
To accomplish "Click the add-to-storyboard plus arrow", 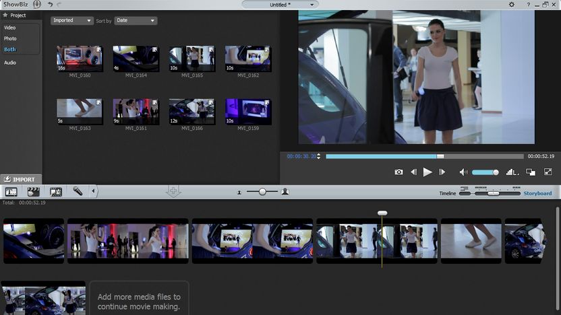I will pyautogui.click(x=173, y=191).
